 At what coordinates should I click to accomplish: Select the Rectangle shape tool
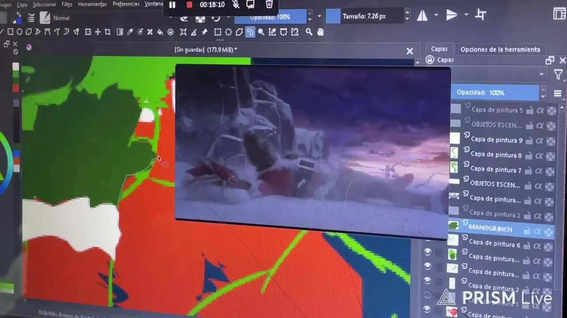click(10, 32)
